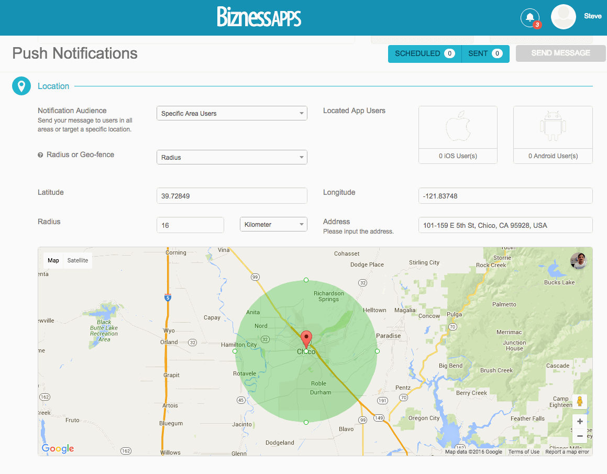607x474 pixels.
Task: Click the Send Message button
Action: [x=560, y=53]
